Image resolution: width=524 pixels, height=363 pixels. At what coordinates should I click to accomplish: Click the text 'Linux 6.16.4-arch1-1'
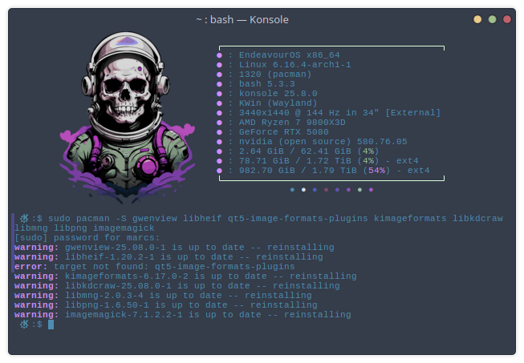[294, 65]
